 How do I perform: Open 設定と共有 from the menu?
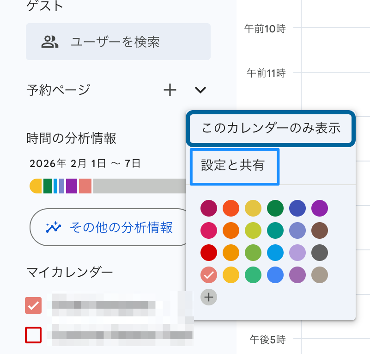(233, 166)
